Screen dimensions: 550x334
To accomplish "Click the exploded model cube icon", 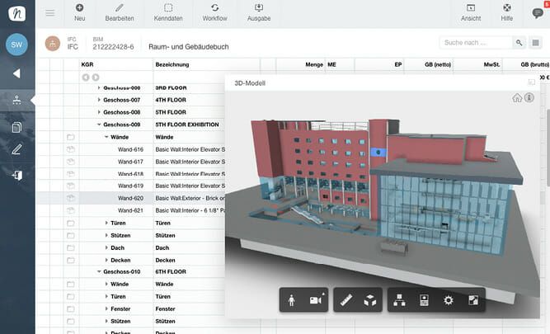I will [370, 300].
